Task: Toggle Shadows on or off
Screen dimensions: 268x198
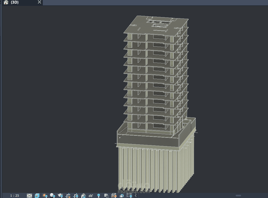Action: pyautogui.click(x=53, y=195)
